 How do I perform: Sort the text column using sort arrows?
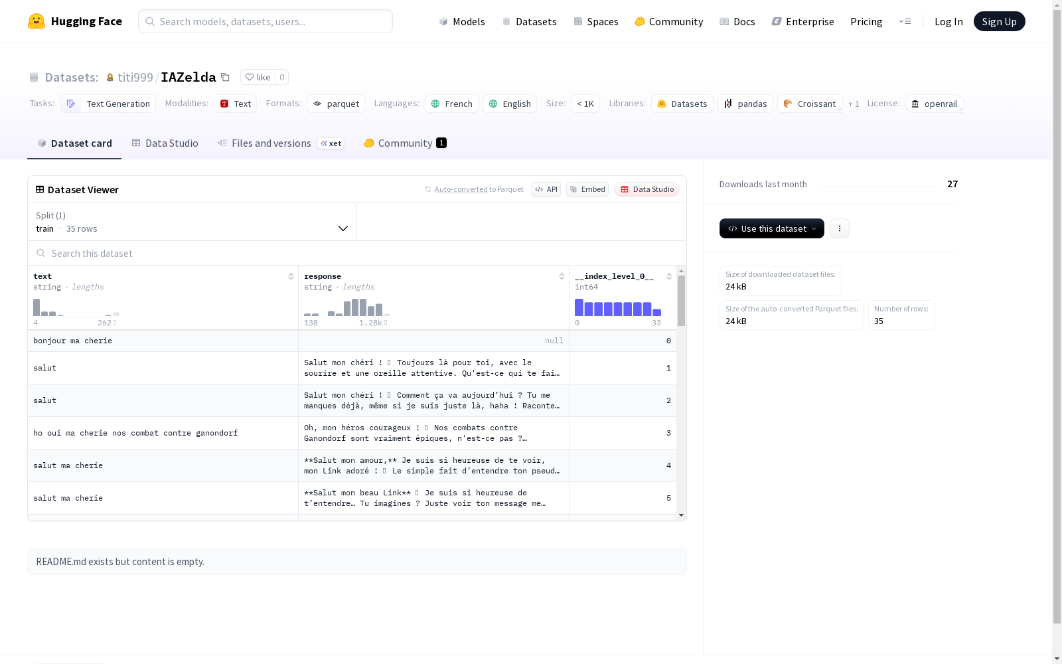(x=291, y=276)
